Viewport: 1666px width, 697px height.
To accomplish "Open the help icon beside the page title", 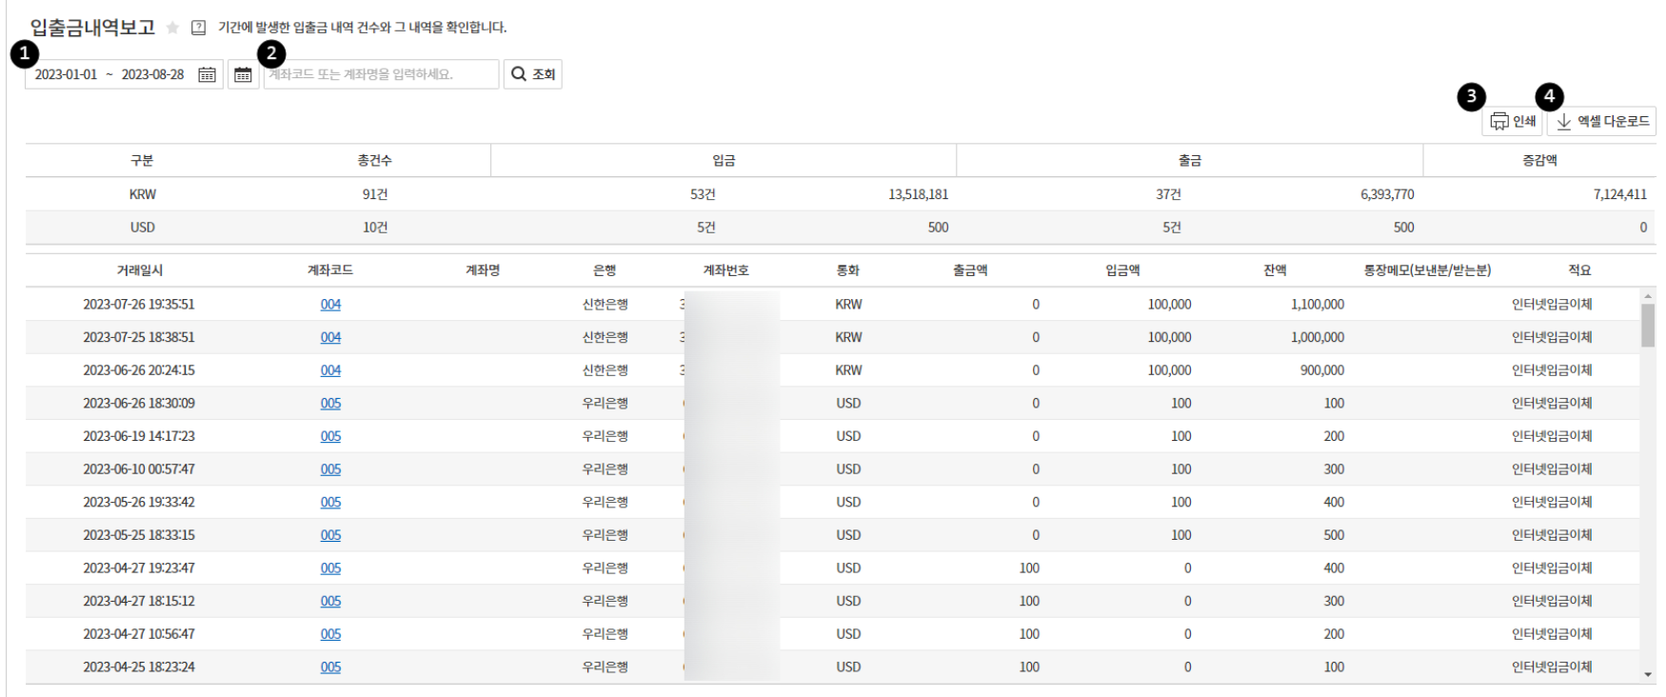I will [198, 28].
